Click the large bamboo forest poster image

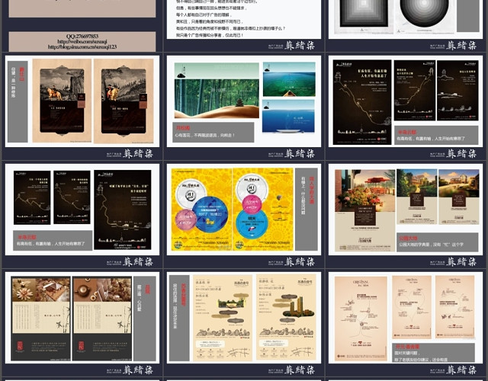[x=217, y=91]
